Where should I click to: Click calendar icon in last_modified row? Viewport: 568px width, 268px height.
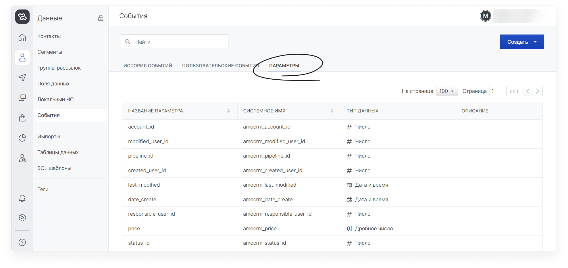[349, 185]
